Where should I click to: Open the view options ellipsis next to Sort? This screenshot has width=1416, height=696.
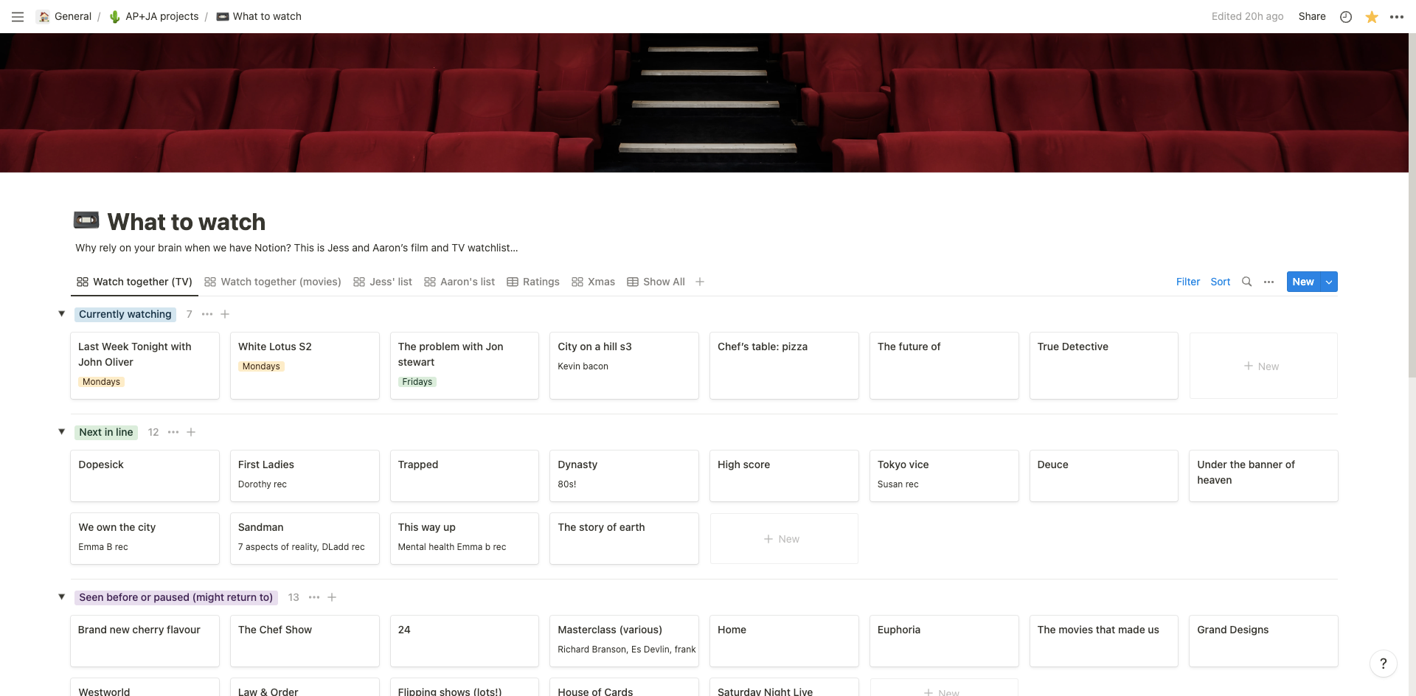tap(1269, 282)
